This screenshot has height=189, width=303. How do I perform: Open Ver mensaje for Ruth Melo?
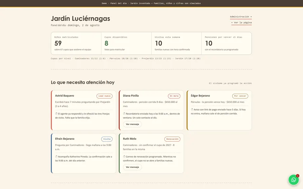click(132, 167)
